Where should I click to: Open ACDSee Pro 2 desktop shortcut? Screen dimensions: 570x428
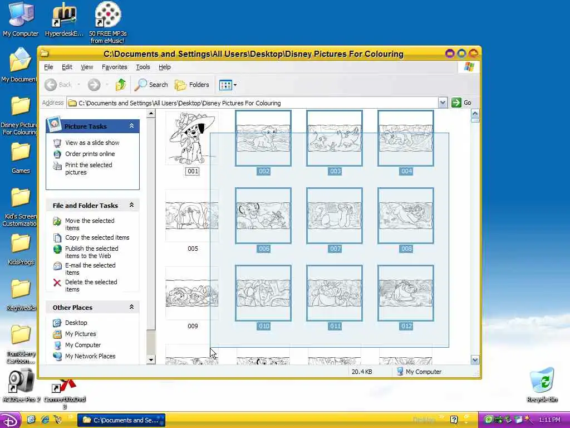point(21,386)
